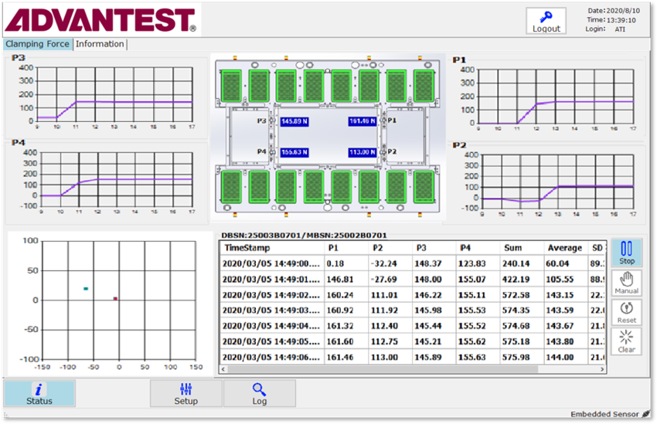The width and height of the screenshot is (657, 424).
Task: Click the Average column header
Action: (x=564, y=248)
